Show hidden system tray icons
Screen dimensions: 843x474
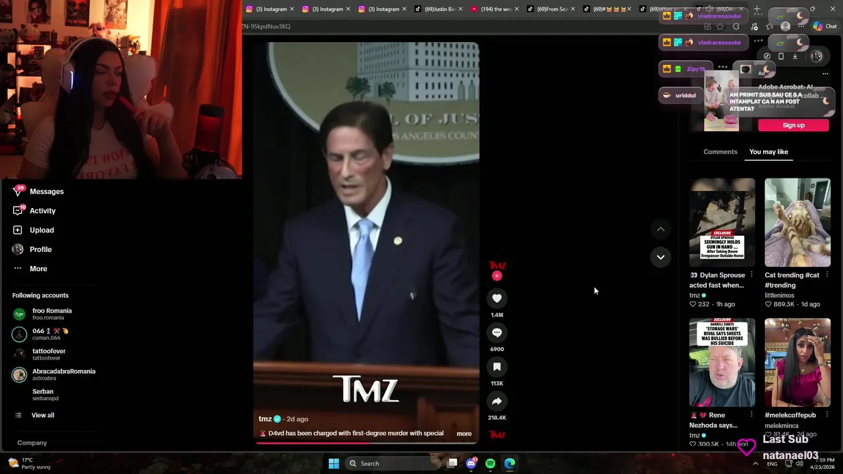(x=755, y=463)
